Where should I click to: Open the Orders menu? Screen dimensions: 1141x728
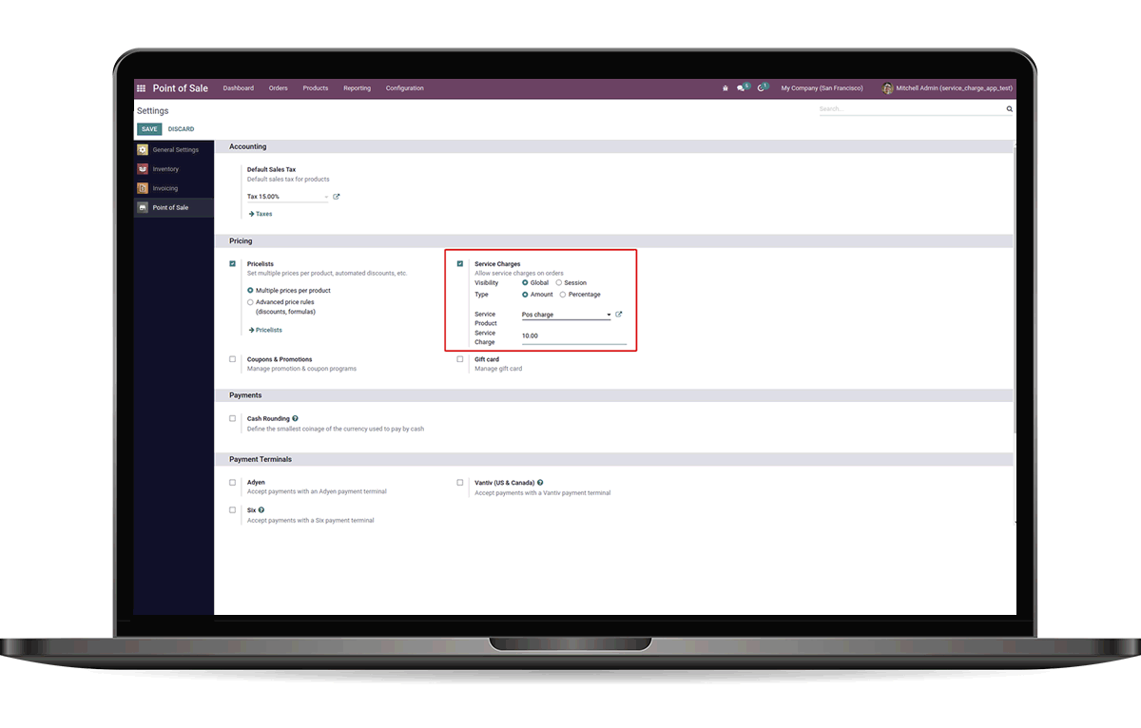278,88
